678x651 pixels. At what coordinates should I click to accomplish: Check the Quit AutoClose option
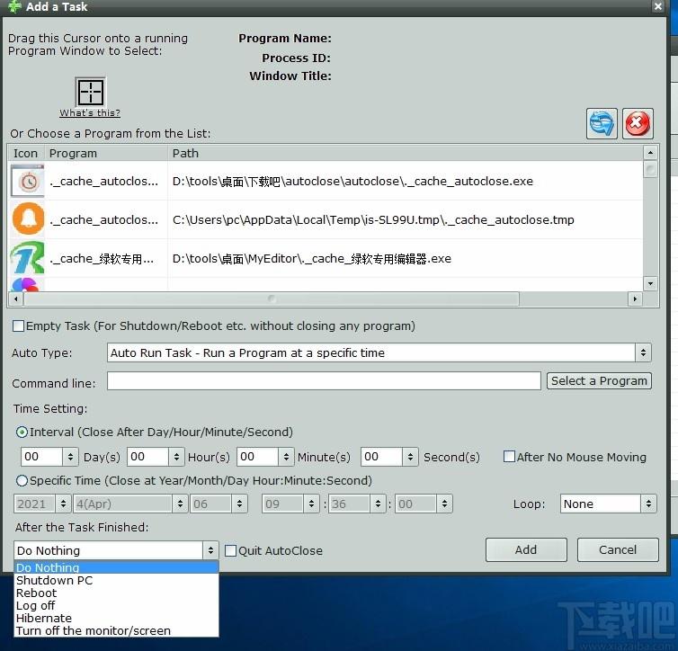click(x=230, y=550)
